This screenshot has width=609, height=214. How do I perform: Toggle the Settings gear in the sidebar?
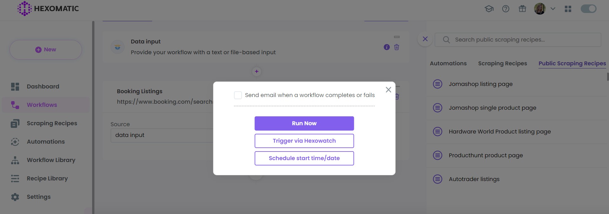tap(15, 197)
